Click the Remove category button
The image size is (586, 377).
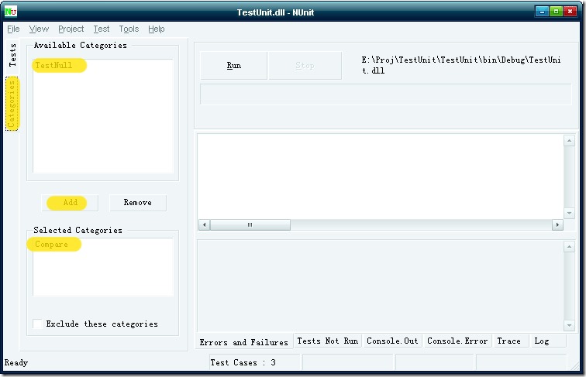point(138,203)
